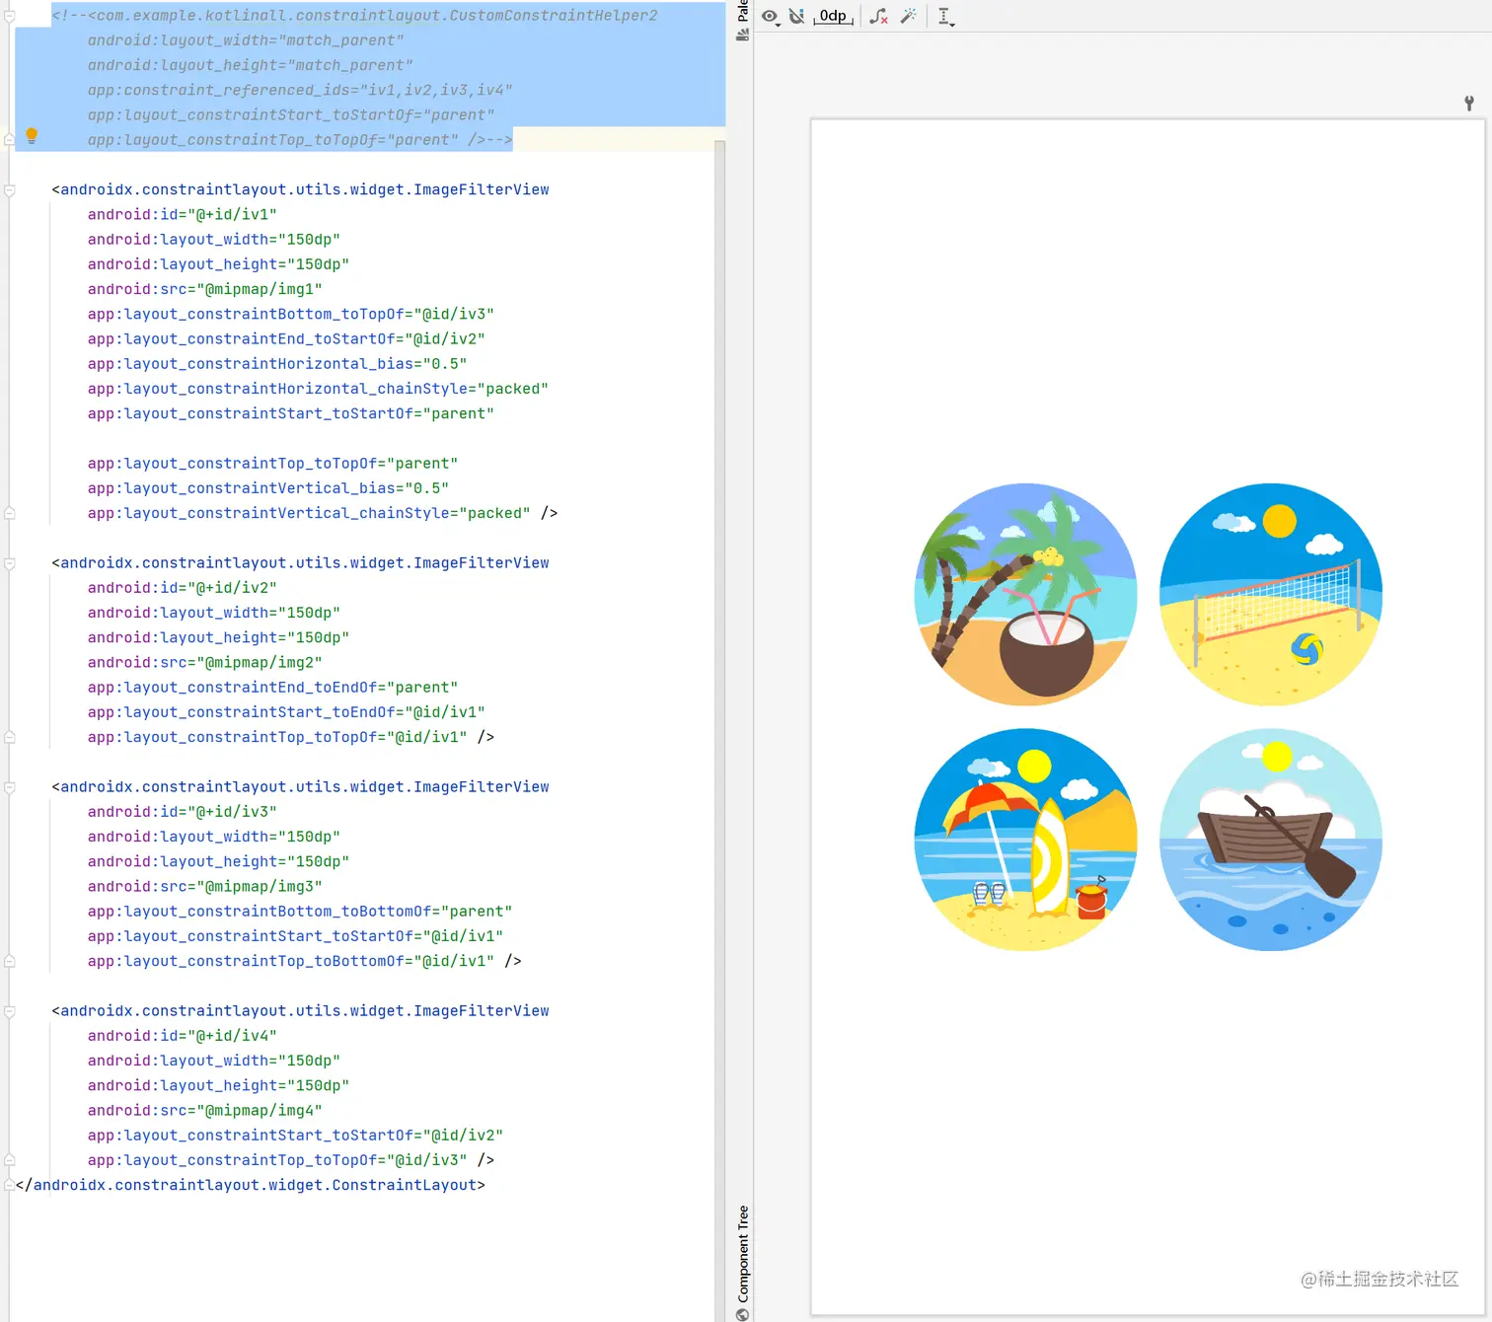Open the Palette side tab

742,20
